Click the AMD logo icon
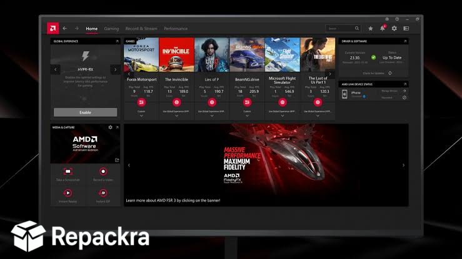The height and width of the screenshot is (259, 462). coord(53,28)
